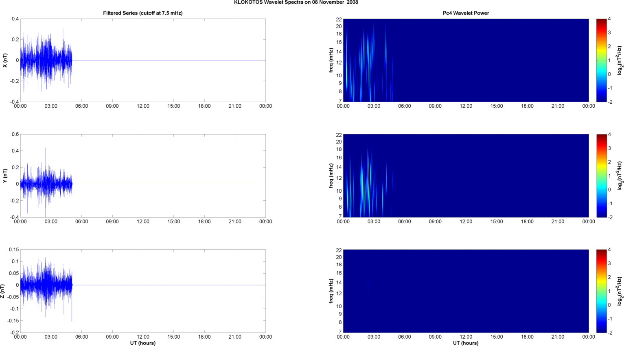Select the 'Filtered Series (cutoff at 7.5 mHz)' heading
Image resolution: width=624 pixels, height=346 pixels.
coord(143,13)
